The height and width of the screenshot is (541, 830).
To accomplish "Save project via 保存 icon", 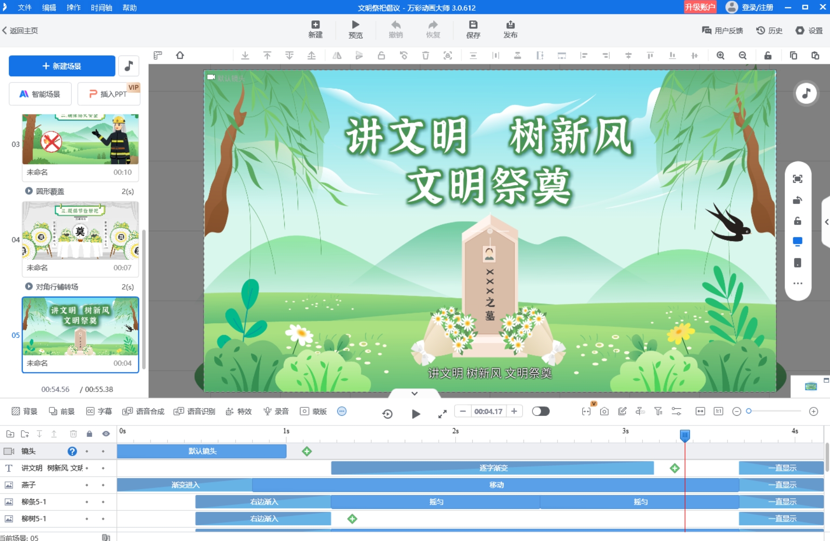I will click(x=473, y=29).
